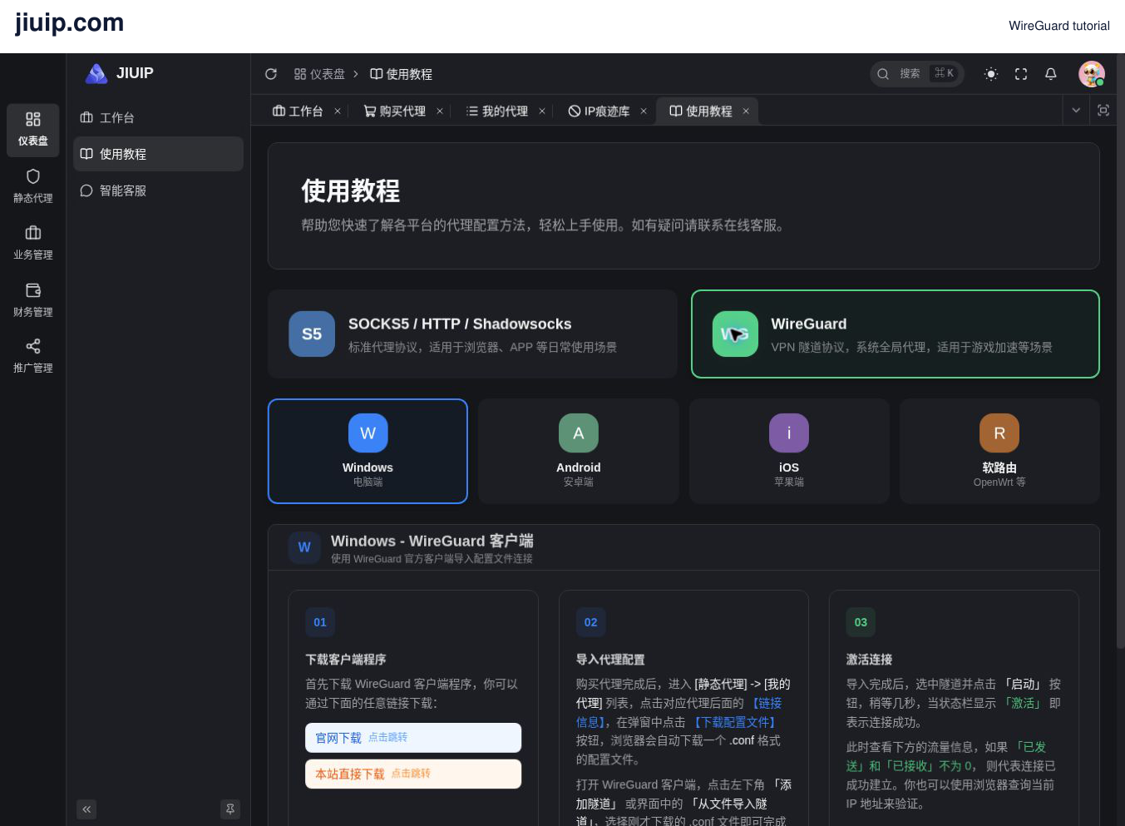Open 推广管理 in left rail
The width and height of the screenshot is (1125, 826).
click(x=33, y=356)
